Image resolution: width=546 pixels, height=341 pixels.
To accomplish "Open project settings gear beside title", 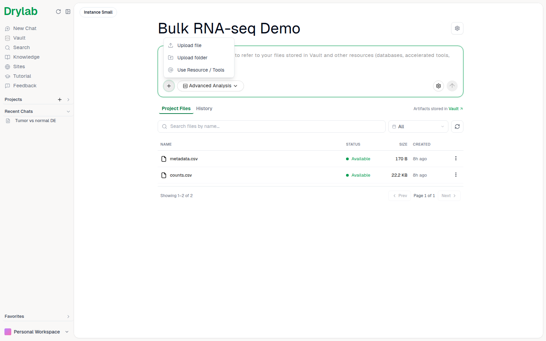I will [x=457, y=28].
